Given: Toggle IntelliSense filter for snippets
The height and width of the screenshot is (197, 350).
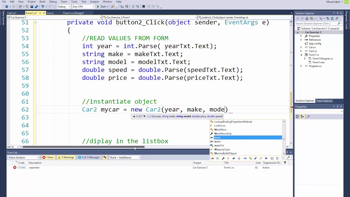Looking at the screenshot, I should [x=283, y=158].
